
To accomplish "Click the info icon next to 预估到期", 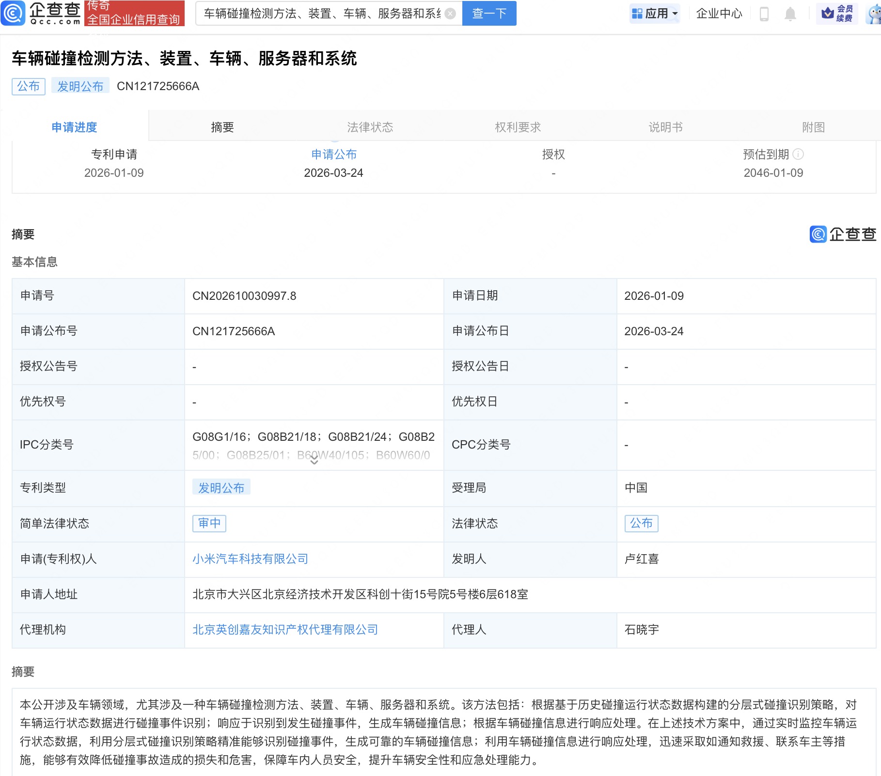I will [x=799, y=155].
